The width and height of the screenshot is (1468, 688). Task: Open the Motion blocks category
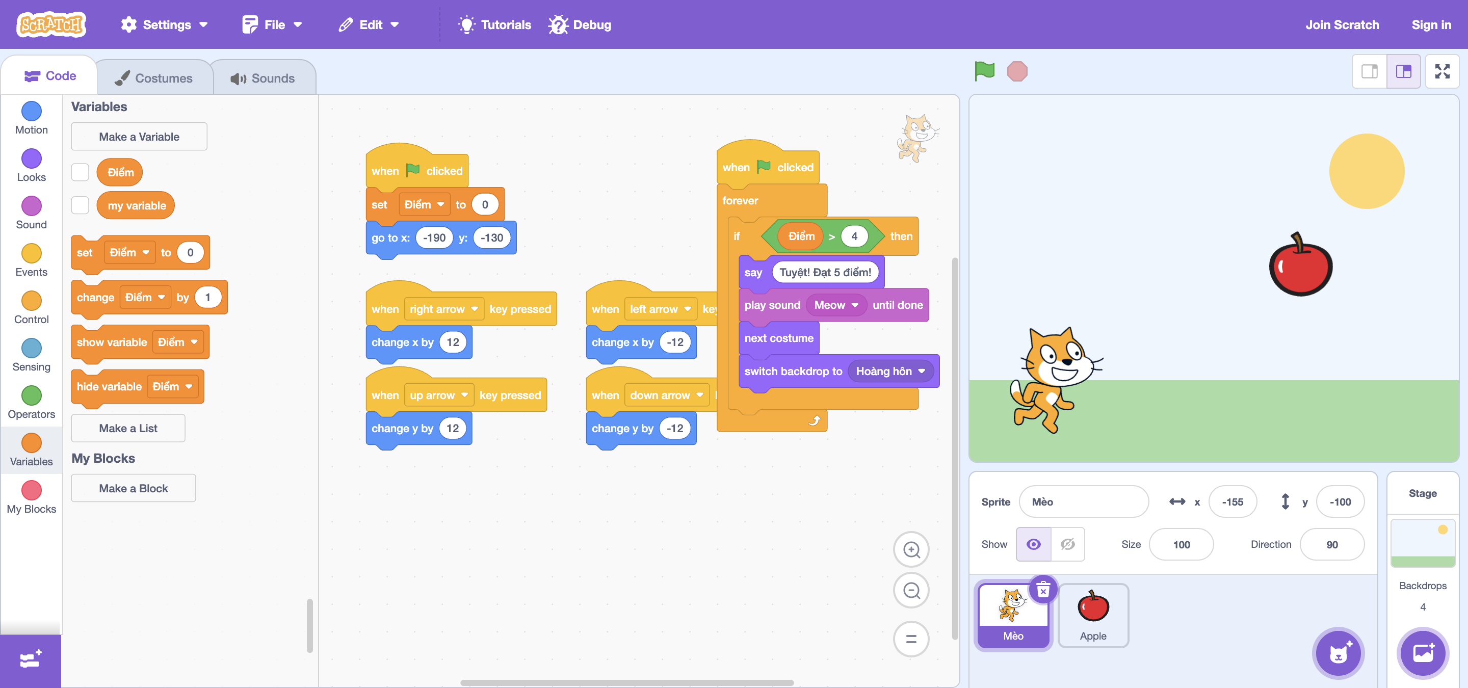click(31, 118)
